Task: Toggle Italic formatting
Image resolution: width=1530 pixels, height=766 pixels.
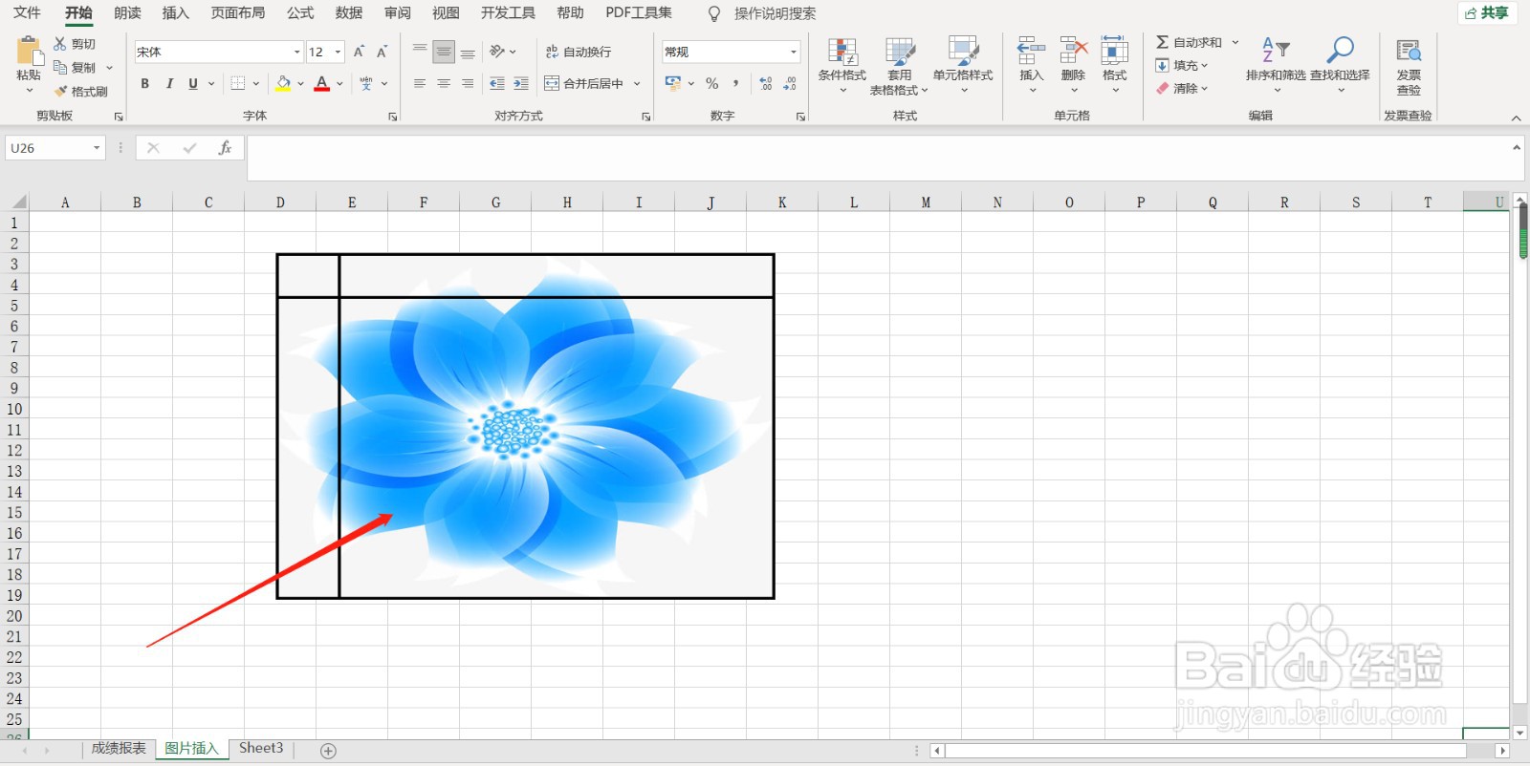Action: pos(169,84)
